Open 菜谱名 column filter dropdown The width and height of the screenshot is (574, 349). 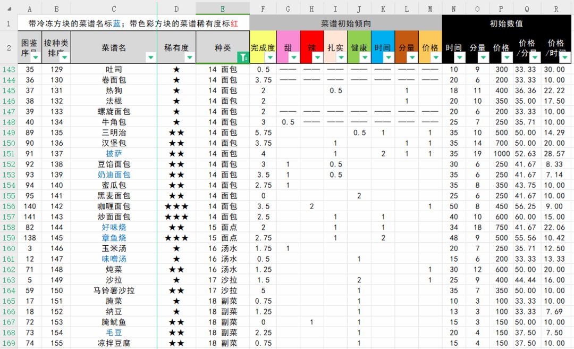click(x=150, y=57)
